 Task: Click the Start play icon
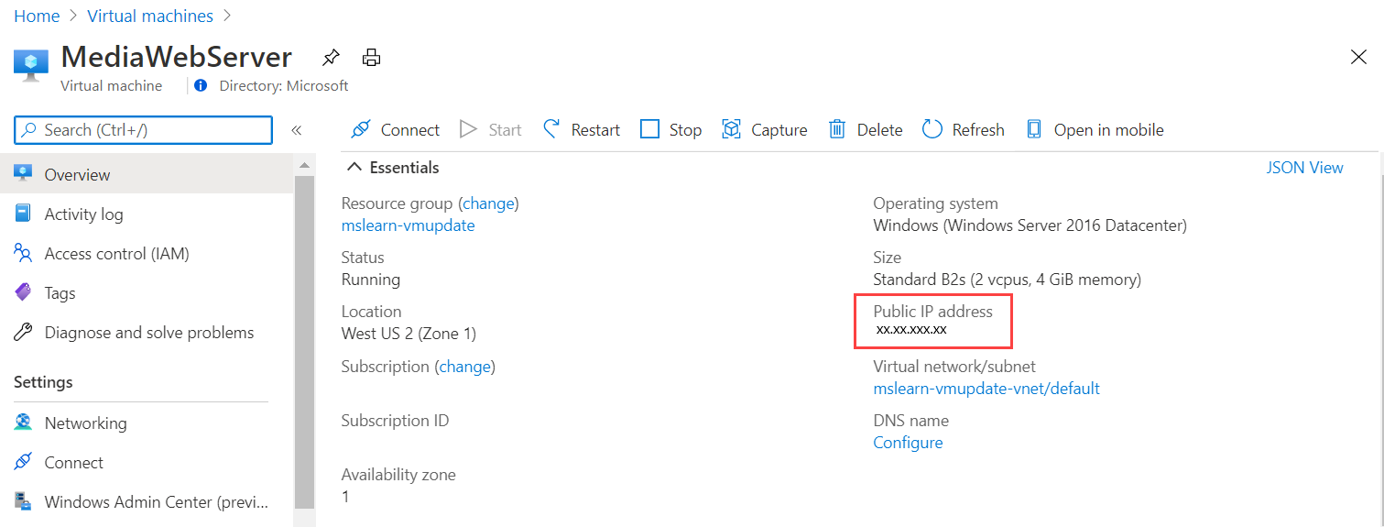pyautogui.click(x=469, y=129)
